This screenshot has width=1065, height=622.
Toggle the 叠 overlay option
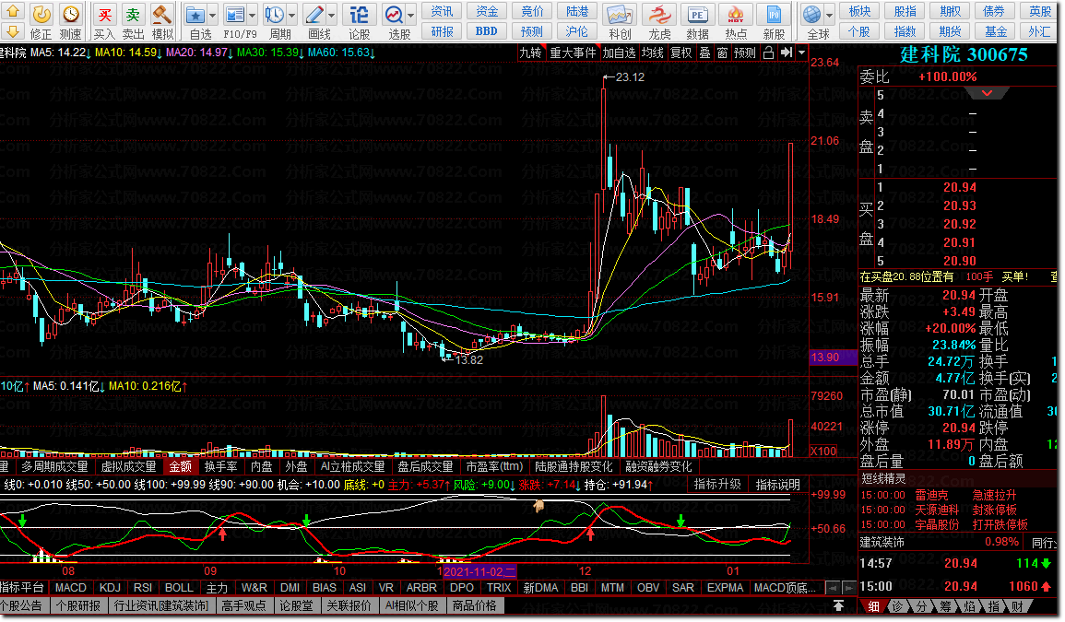pyautogui.click(x=705, y=53)
